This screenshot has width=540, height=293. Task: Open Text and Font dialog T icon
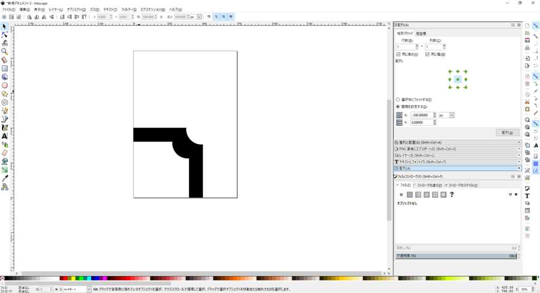(x=527, y=196)
